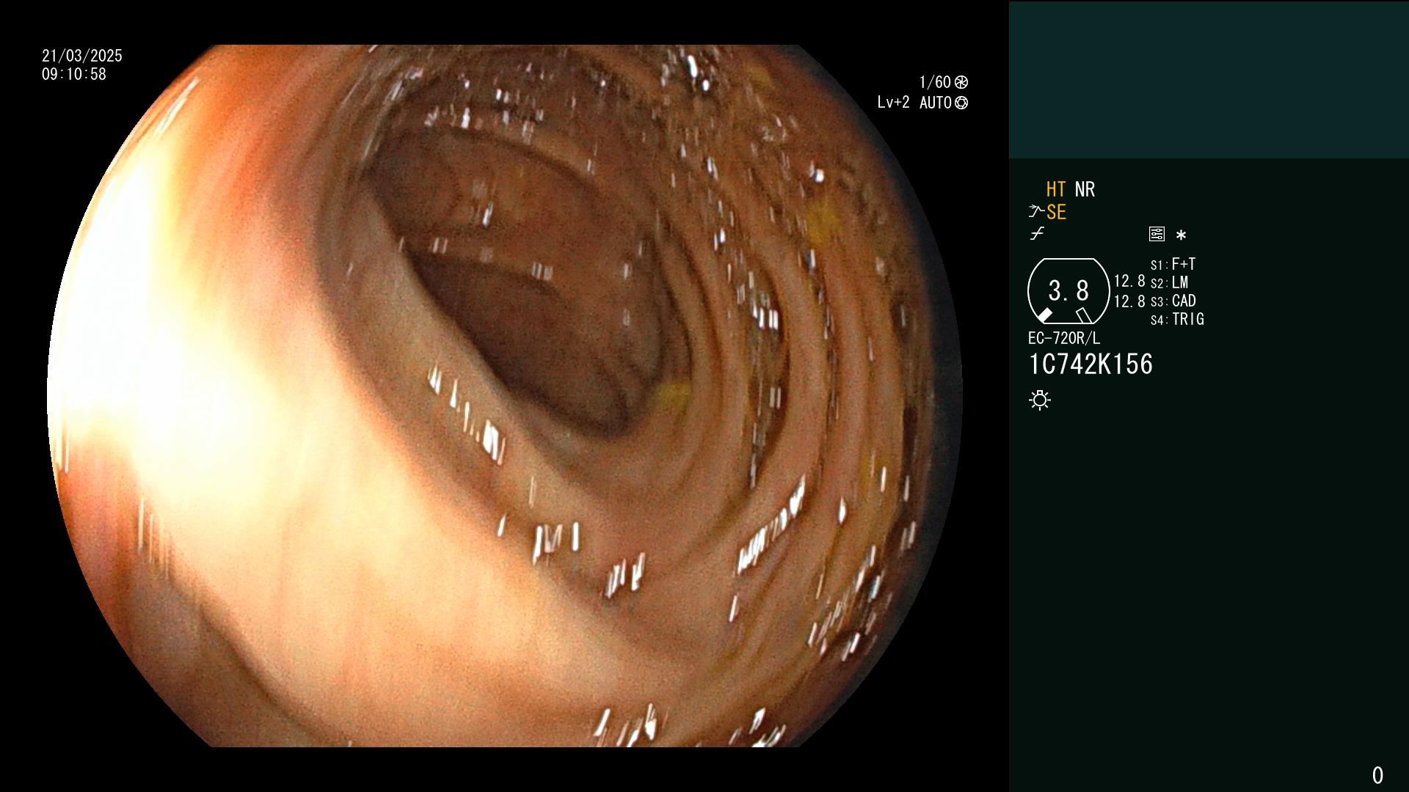Click the lamp light indicator icon
Viewport: 1409px width, 792px height.
[1040, 400]
